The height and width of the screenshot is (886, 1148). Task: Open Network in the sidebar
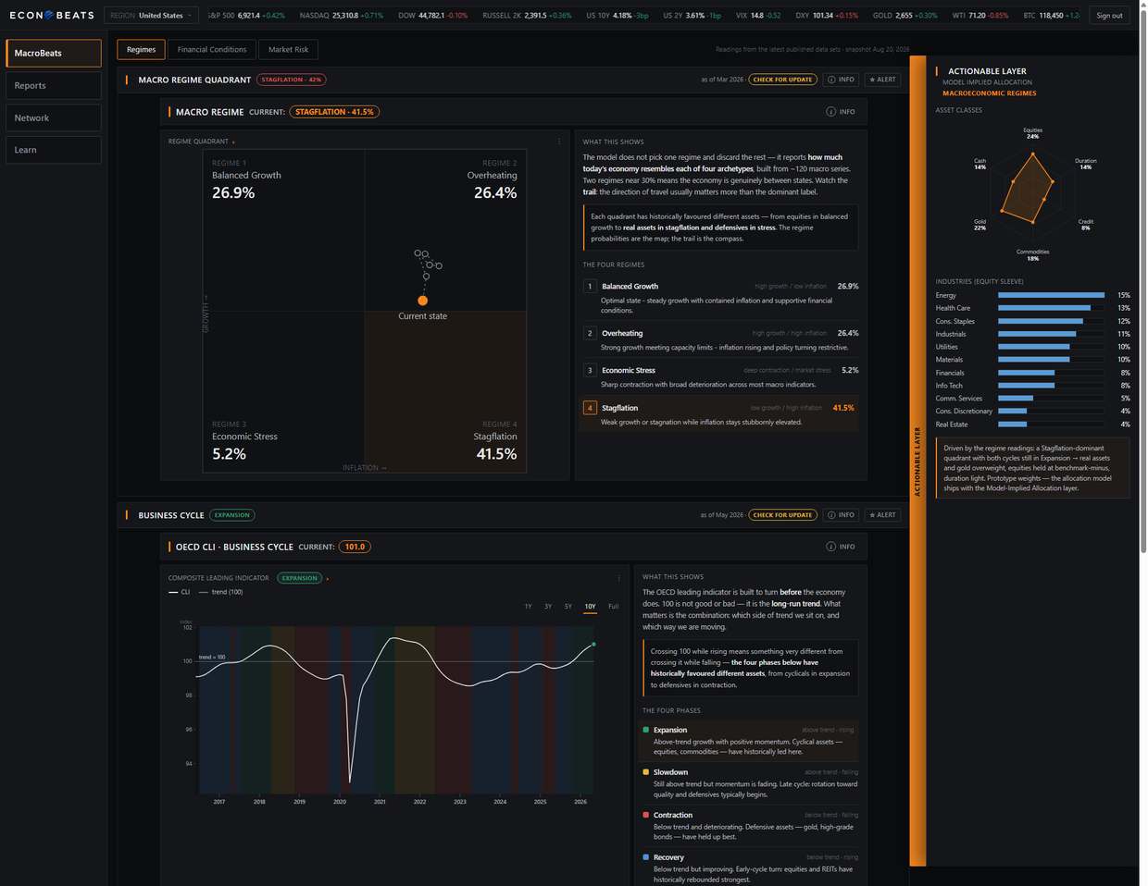click(54, 117)
